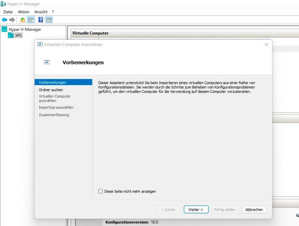Viewport: 299px width, 226px height.
Task: Select the 'Virtuellen Computer auswählen' wizard step
Action: (55, 98)
